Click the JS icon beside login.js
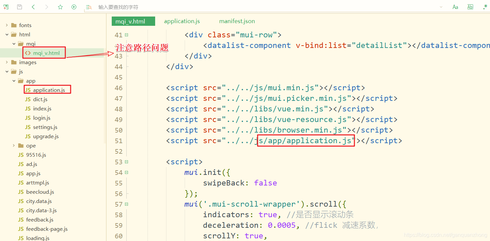Viewport: 490px width, 241px height. coord(28,118)
